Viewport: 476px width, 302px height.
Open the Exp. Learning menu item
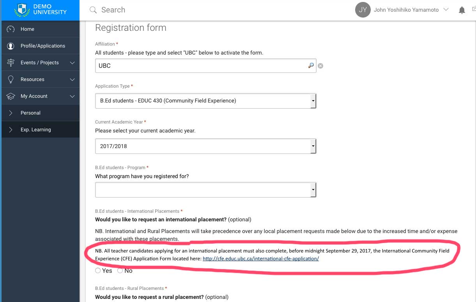40,129
